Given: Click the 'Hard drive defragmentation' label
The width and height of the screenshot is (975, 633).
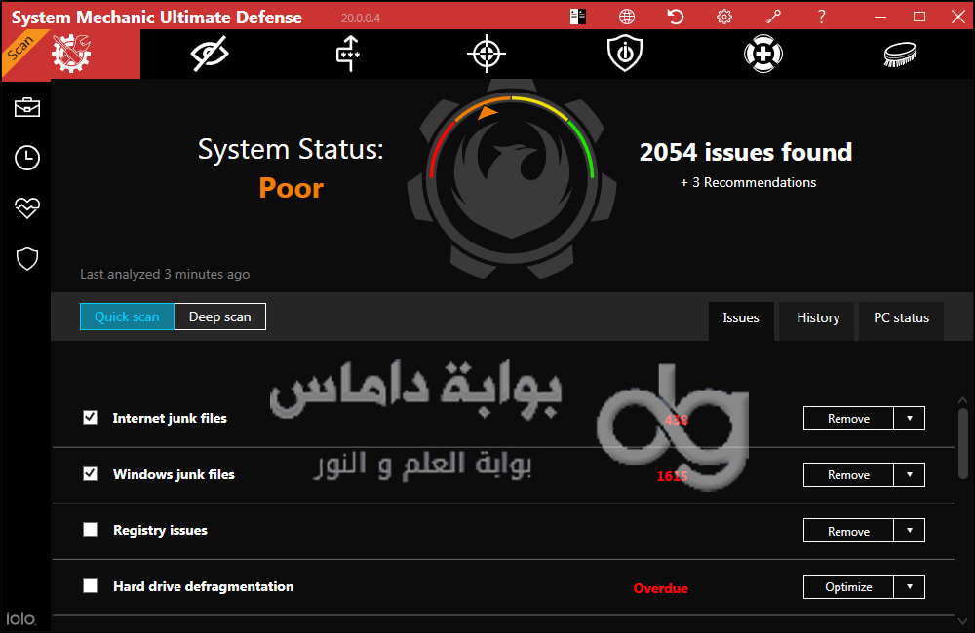Looking at the screenshot, I should point(204,586).
